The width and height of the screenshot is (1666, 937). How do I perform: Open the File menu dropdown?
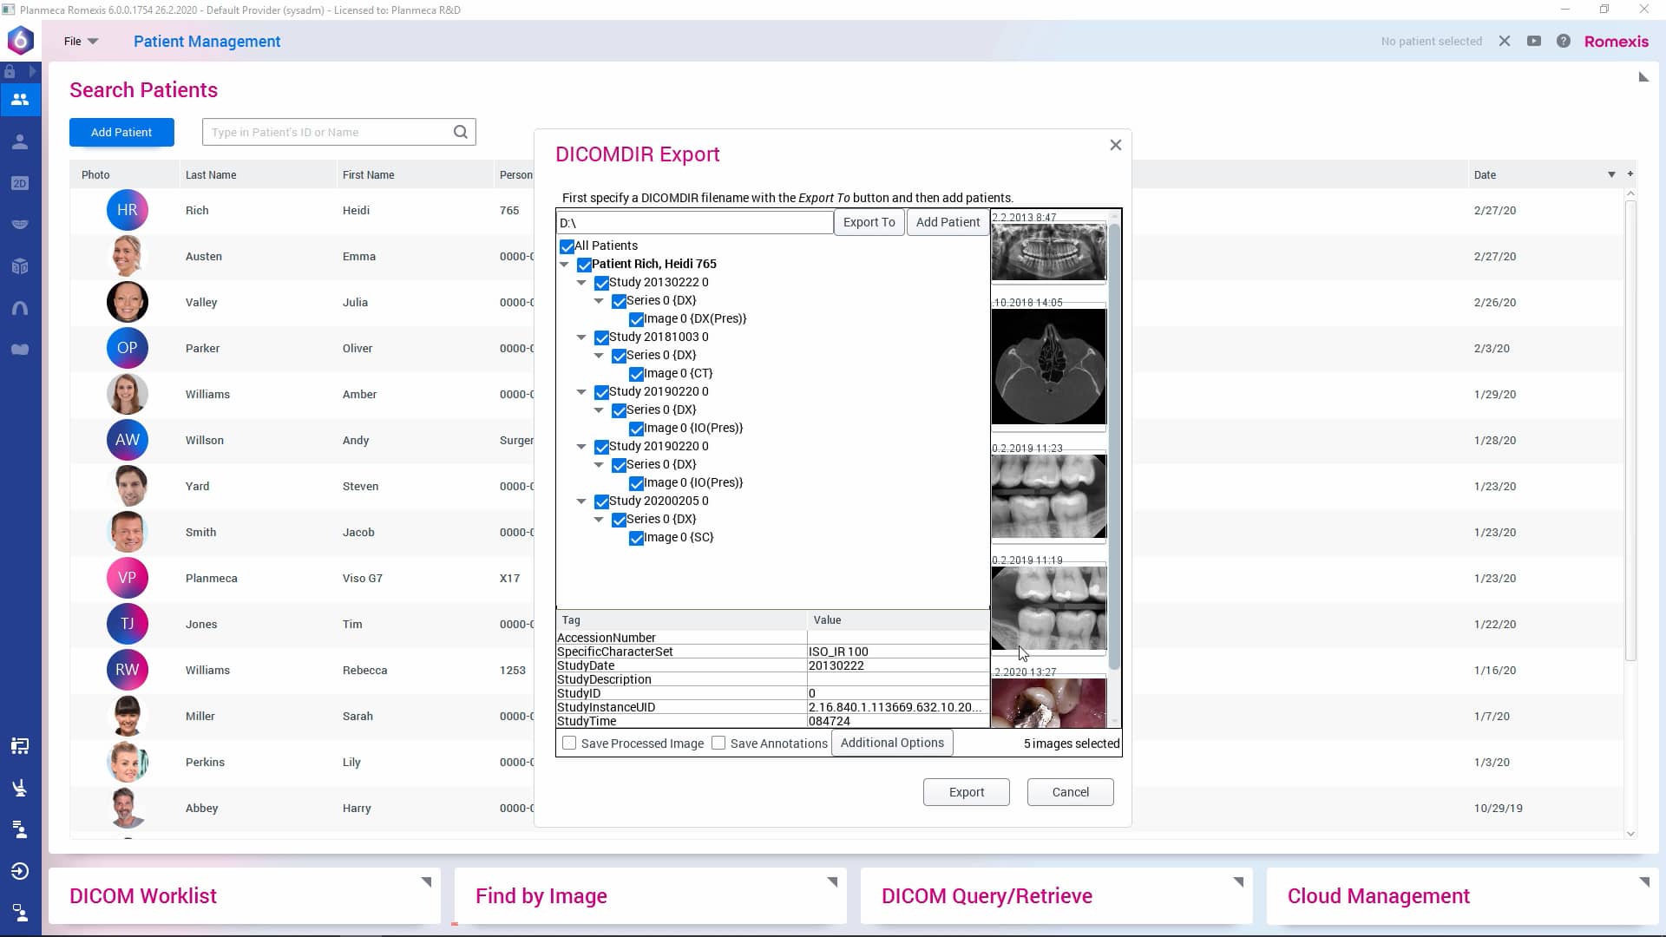point(79,41)
